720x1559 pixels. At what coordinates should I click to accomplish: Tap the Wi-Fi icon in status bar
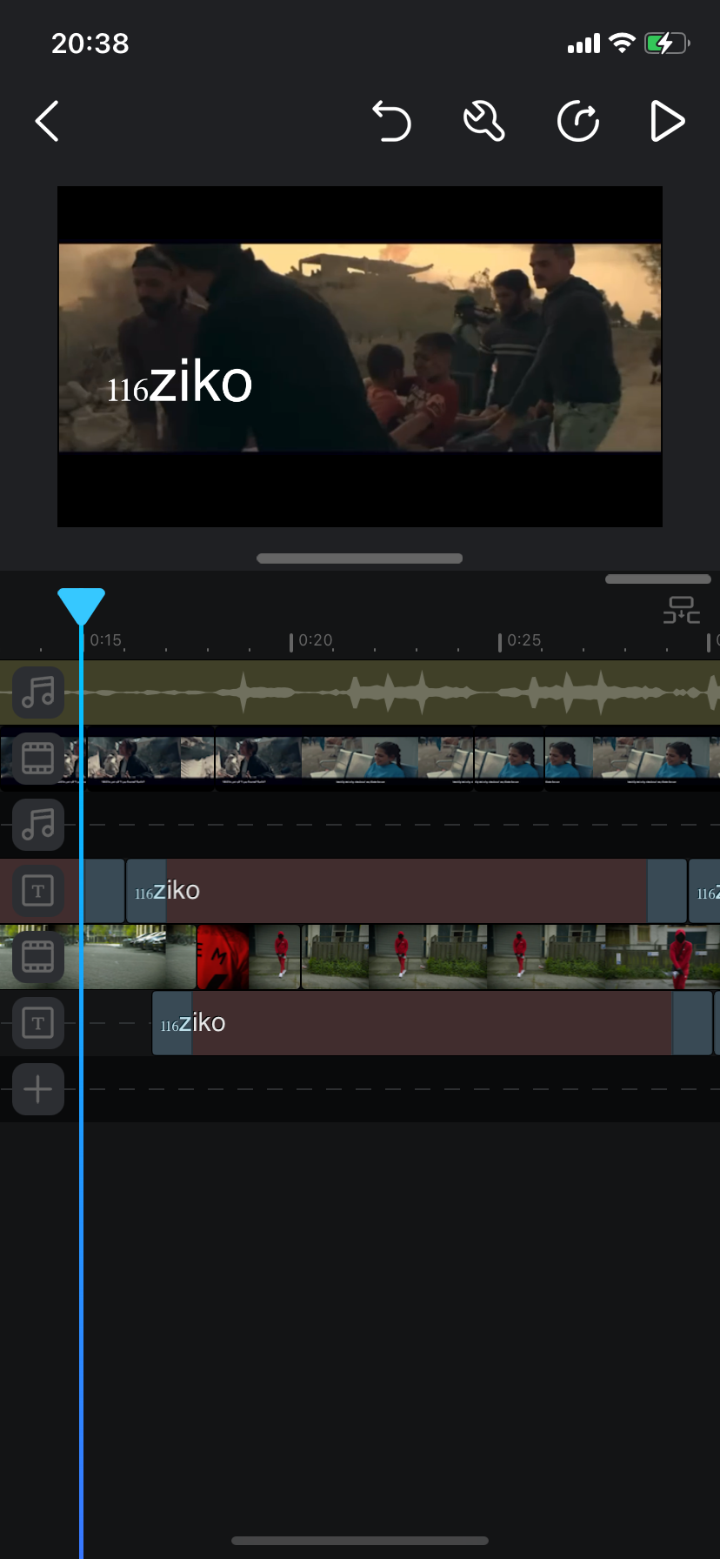coord(622,43)
